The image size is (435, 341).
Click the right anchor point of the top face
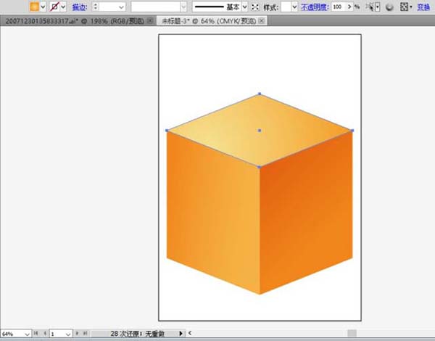(x=352, y=131)
